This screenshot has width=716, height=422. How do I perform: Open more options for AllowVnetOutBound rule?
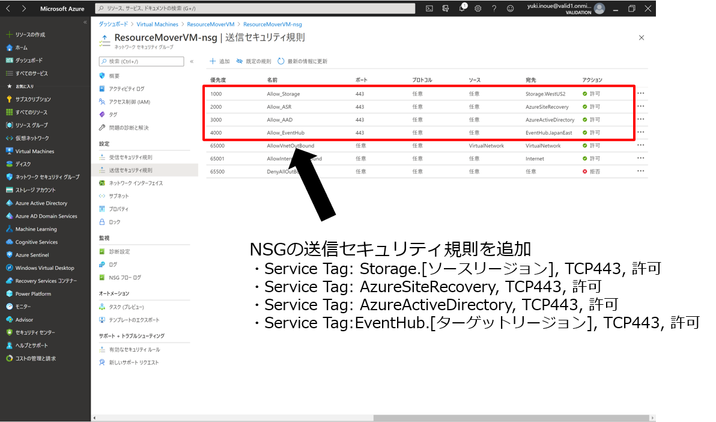[x=641, y=145]
